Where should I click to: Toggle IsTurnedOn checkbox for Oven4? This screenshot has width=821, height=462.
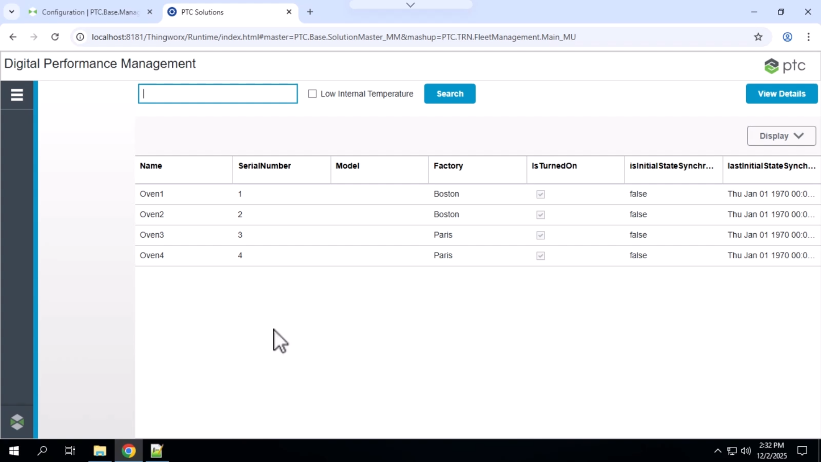(540, 256)
